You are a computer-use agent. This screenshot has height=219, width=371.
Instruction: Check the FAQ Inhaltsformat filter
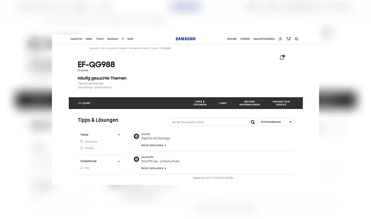(x=82, y=168)
